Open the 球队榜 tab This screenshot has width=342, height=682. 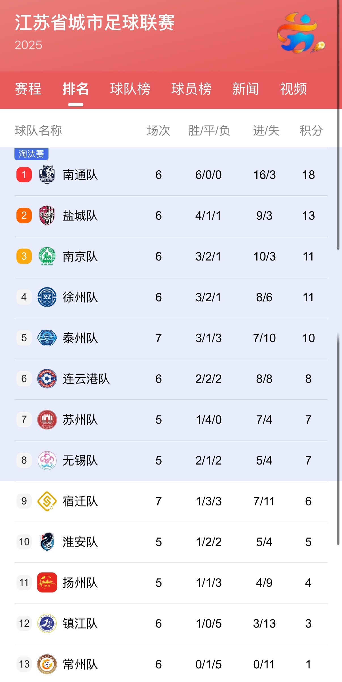(130, 89)
